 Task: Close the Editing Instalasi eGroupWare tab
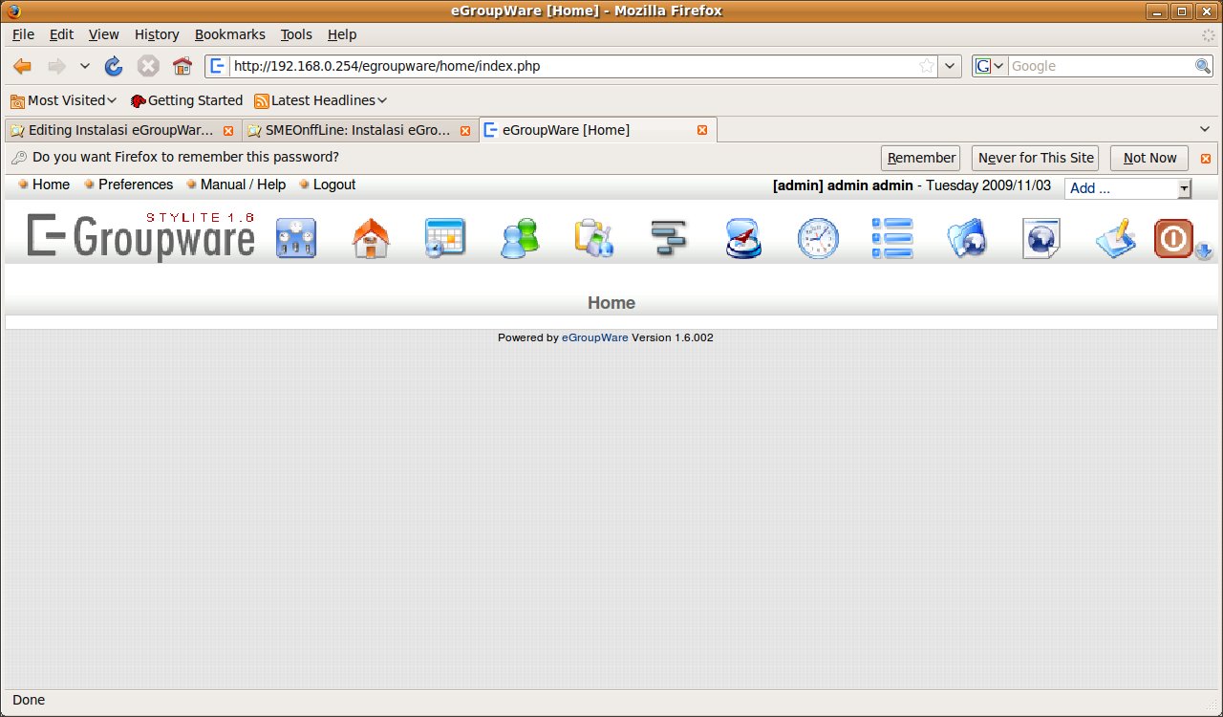pos(228,130)
